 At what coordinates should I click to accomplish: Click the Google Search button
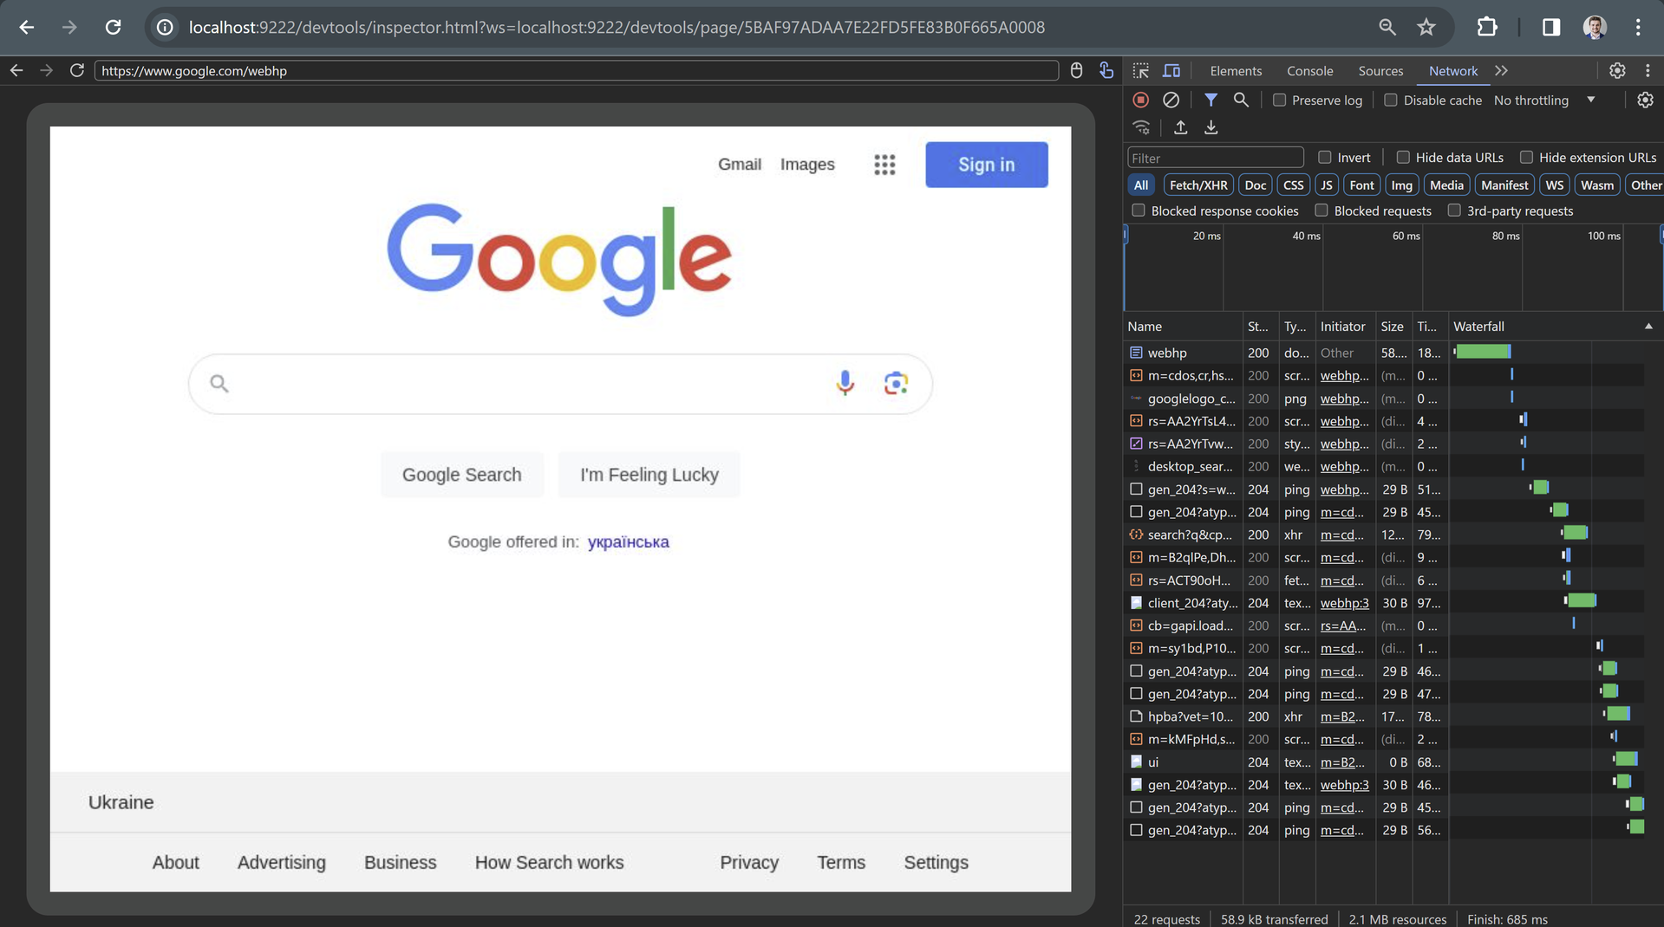click(461, 475)
